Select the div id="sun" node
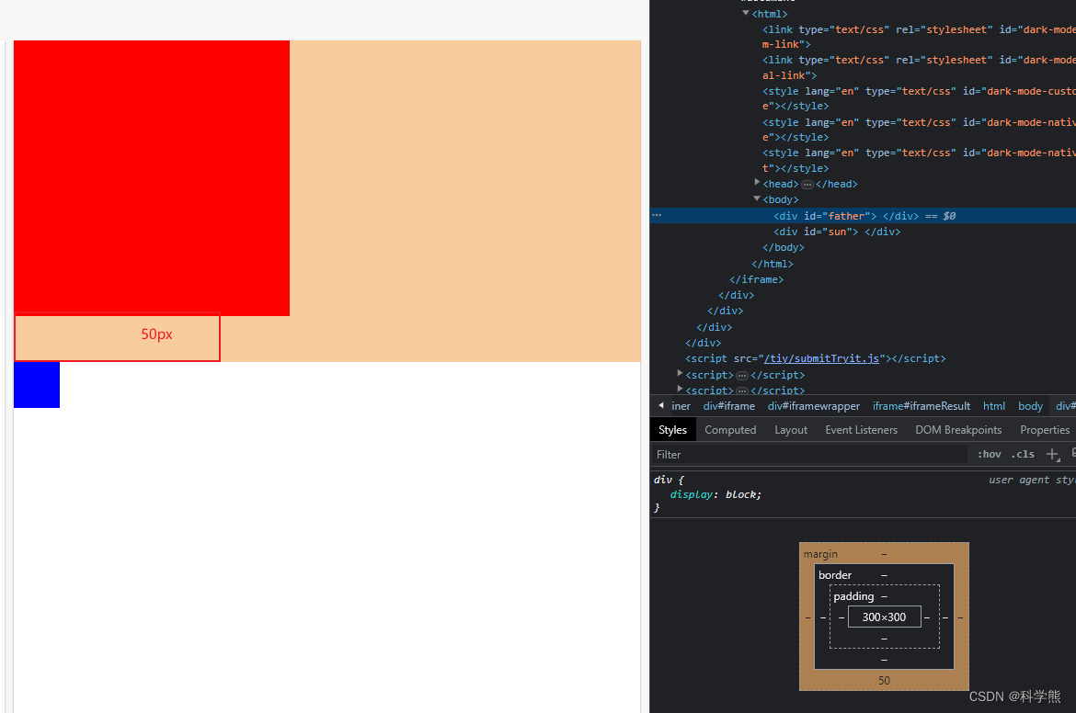1076x713 pixels. click(837, 232)
